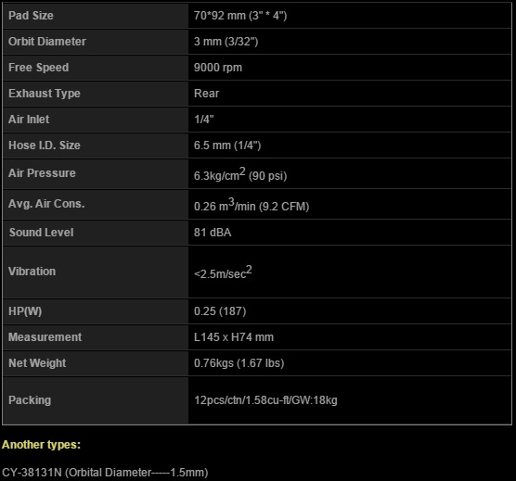Select the 'Rear' exhaust value
The image size is (516, 481).
pos(206,94)
